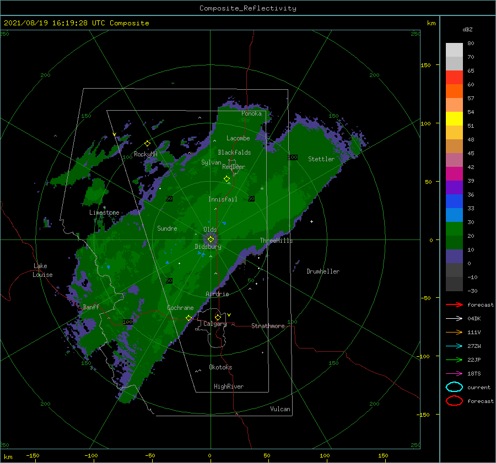Click the Innisfail map label
This screenshot has width=496, height=463.
tap(223, 199)
